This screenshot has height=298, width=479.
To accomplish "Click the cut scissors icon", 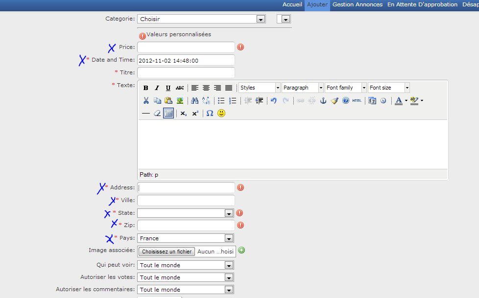I will [x=146, y=101].
